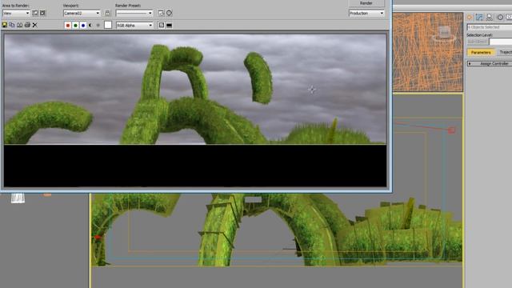Toggle the green channel display
Viewport: 512px width, 288px height.
[x=75, y=25]
